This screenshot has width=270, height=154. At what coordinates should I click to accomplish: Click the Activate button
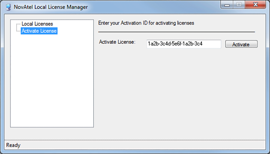click(x=241, y=44)
